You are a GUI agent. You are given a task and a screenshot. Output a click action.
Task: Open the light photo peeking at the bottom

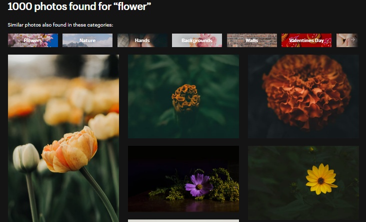(183, 220)
